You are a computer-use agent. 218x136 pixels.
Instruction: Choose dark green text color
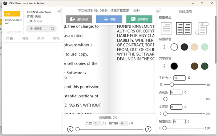point(205,66)
